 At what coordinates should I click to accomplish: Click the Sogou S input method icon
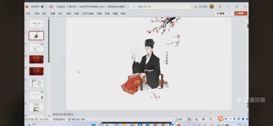coord(221,118)
